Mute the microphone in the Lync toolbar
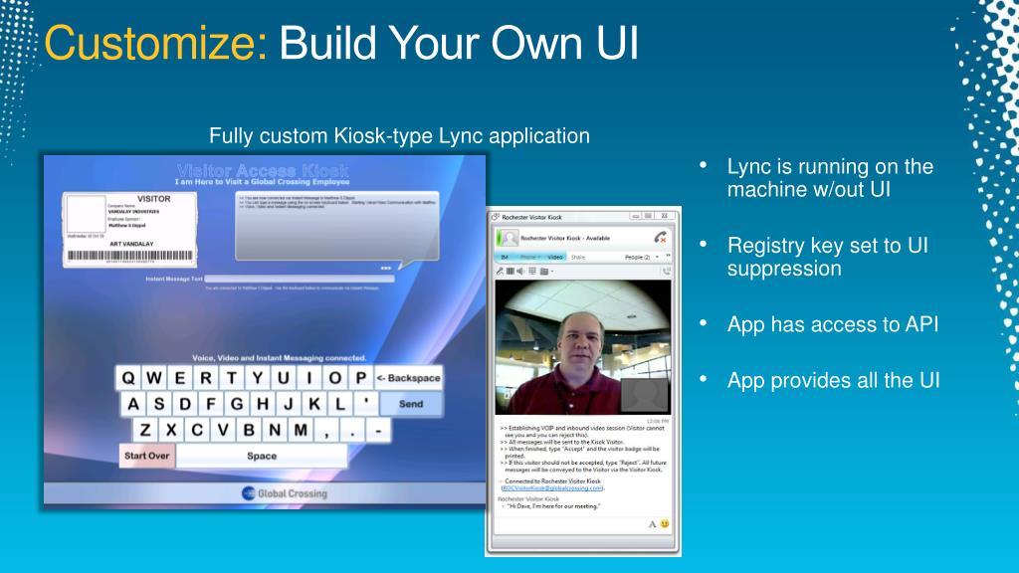The height and width of the screenshot is (573, 1019). 500,271
